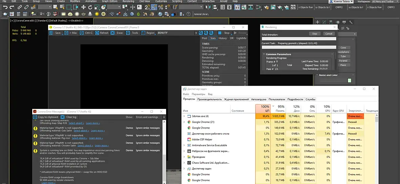The width and height of the screenshot is (400, 184).
Task: Open the Errors and warnings filter dropdown
Action: [164, 117]
